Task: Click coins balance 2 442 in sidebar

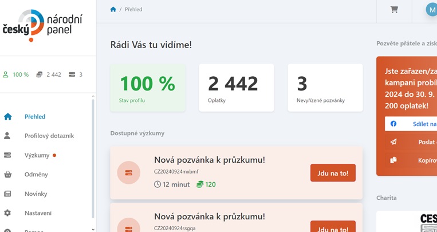Action: tap(49, 74)
